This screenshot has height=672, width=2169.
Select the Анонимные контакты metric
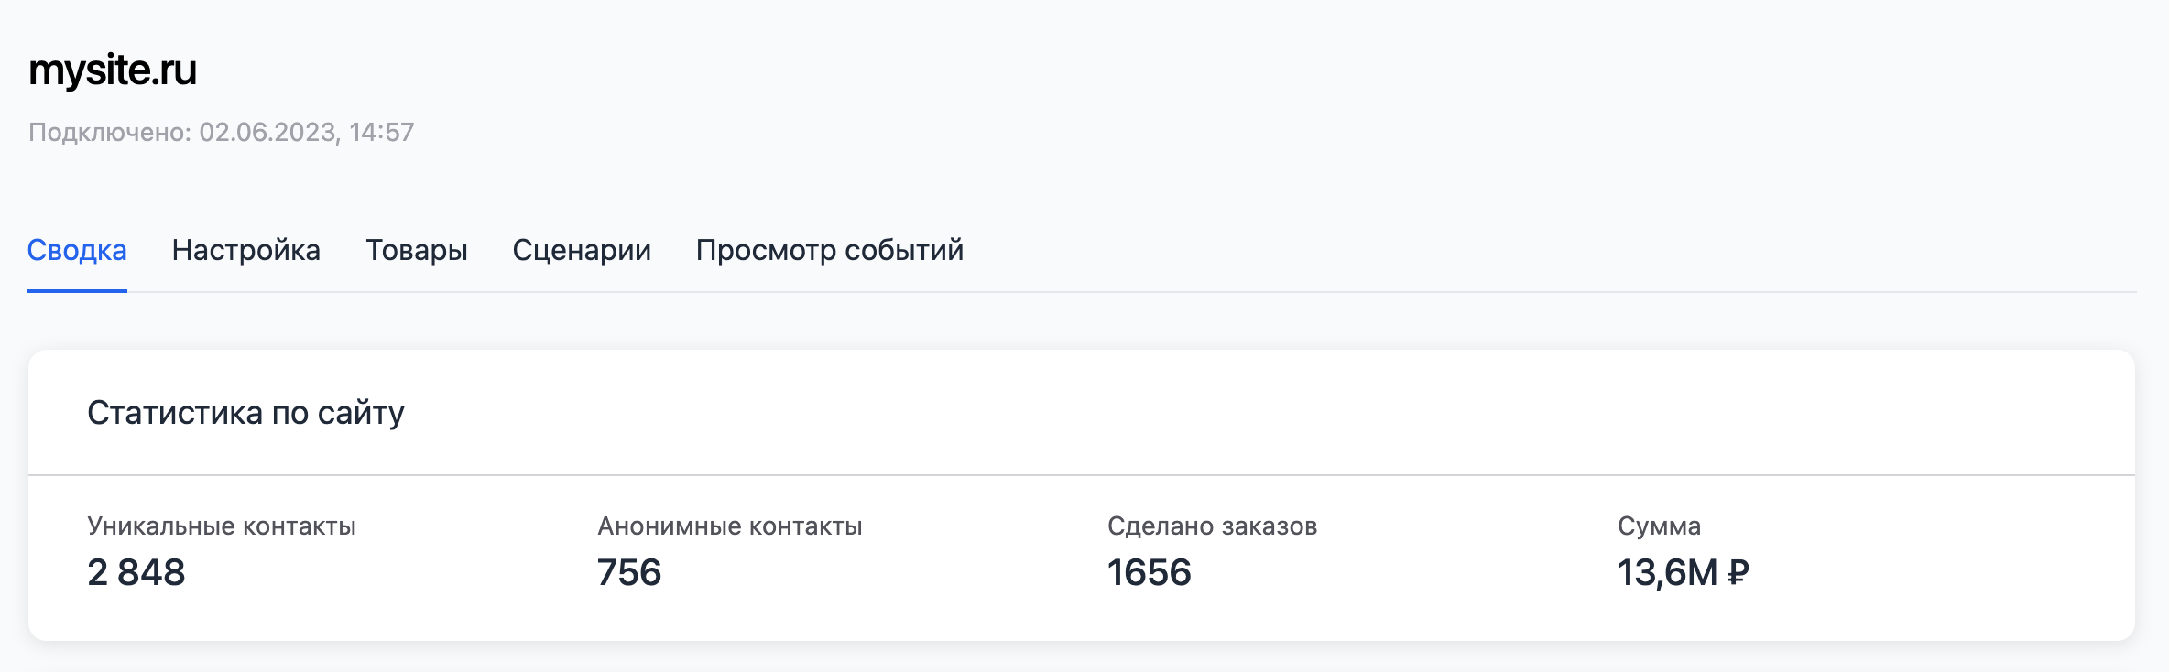[x=730, y=526]
